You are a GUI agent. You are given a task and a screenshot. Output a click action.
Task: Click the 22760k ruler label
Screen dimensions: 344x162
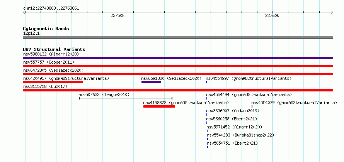(272, 15)
